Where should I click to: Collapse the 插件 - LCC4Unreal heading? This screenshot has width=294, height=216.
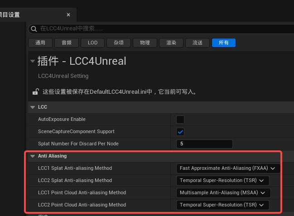point(33,61)
